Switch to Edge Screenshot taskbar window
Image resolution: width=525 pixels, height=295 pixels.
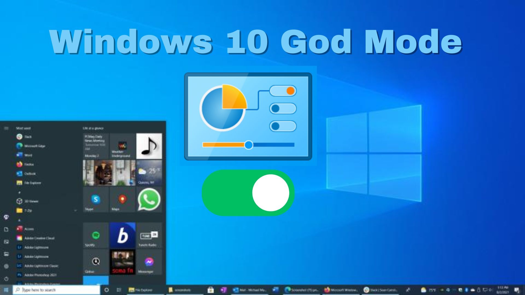pyautogui.click(x=301, y=290)
